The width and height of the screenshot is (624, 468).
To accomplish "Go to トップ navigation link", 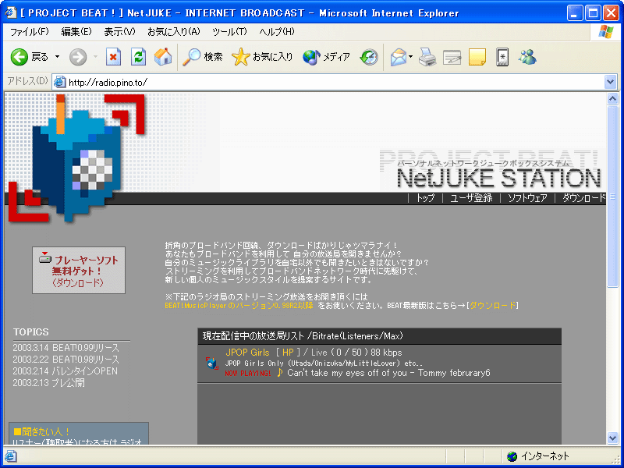I will point(425,198).
